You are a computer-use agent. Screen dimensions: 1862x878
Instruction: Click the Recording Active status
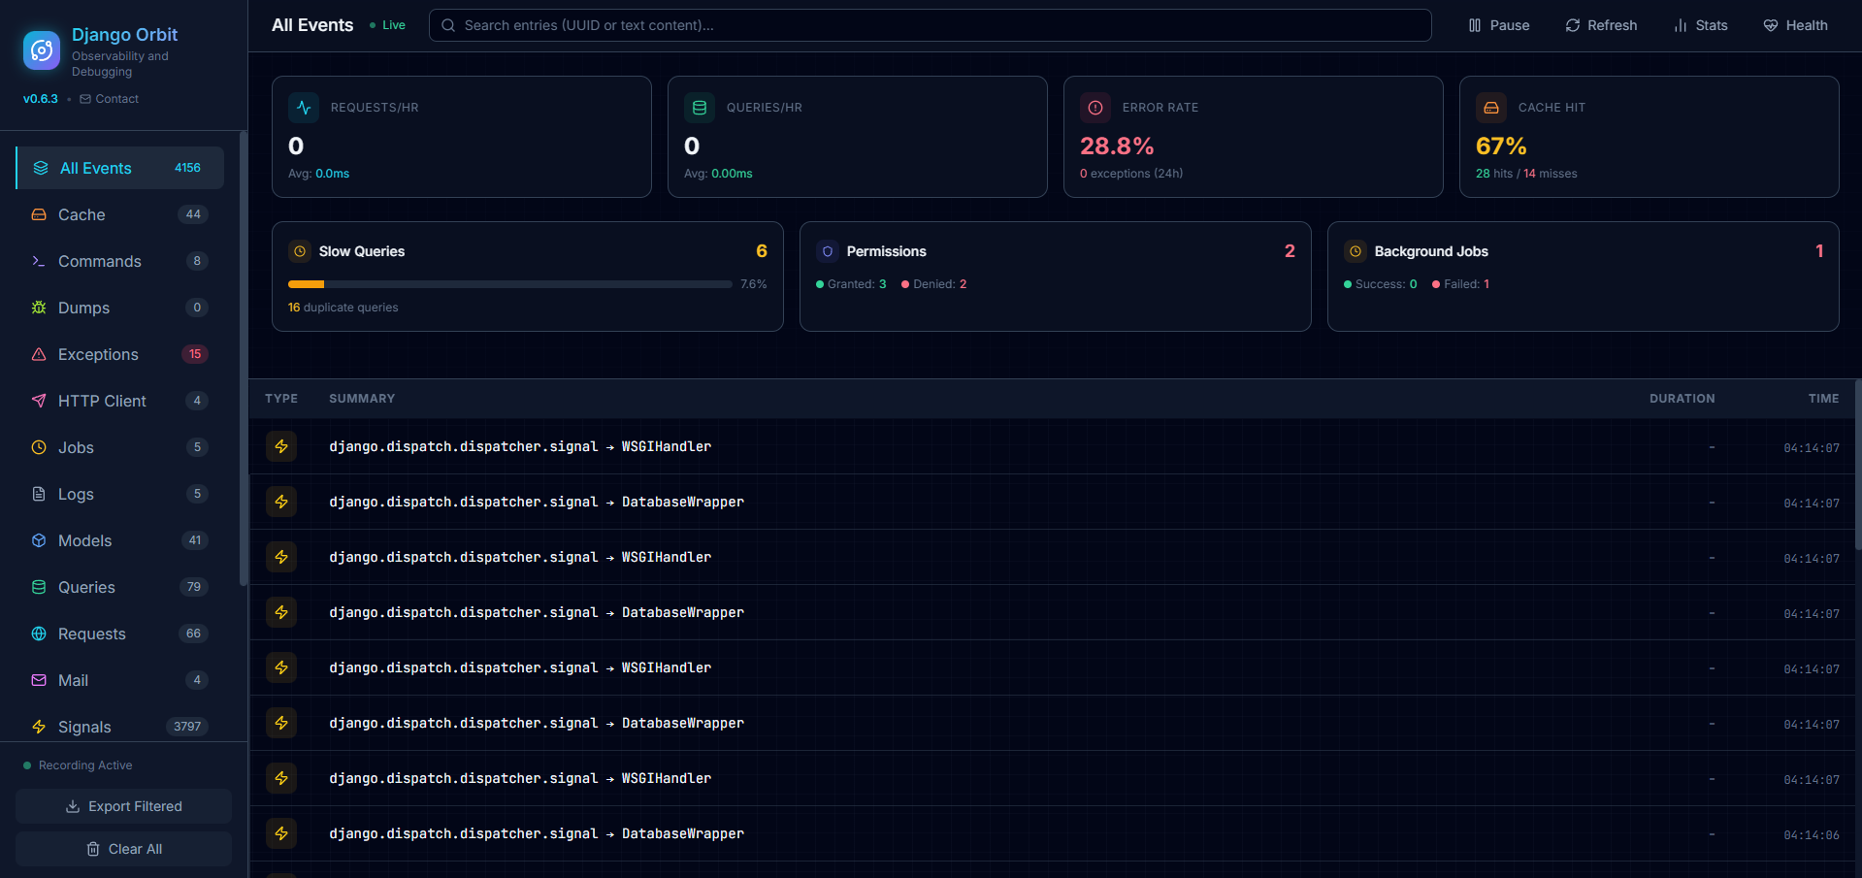78,765
